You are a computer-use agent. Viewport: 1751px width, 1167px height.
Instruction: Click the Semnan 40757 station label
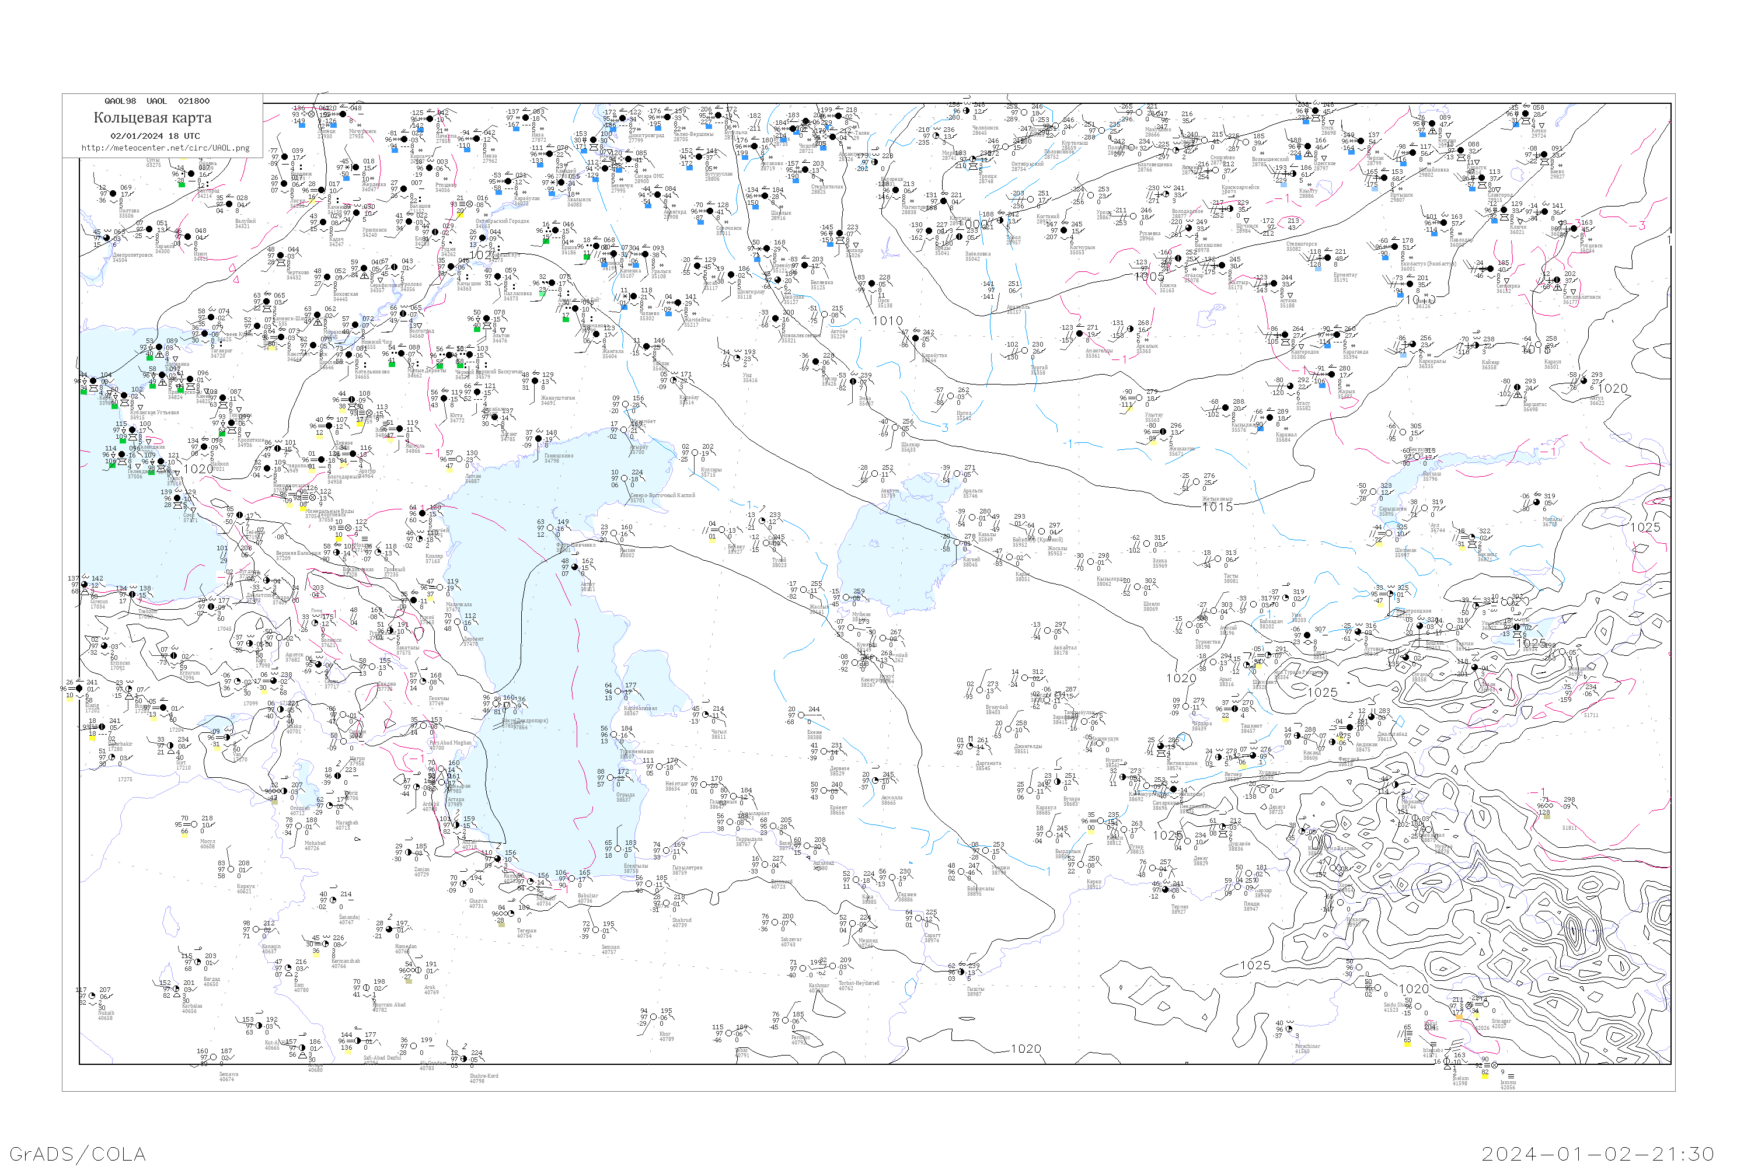(x=610, y=949)
